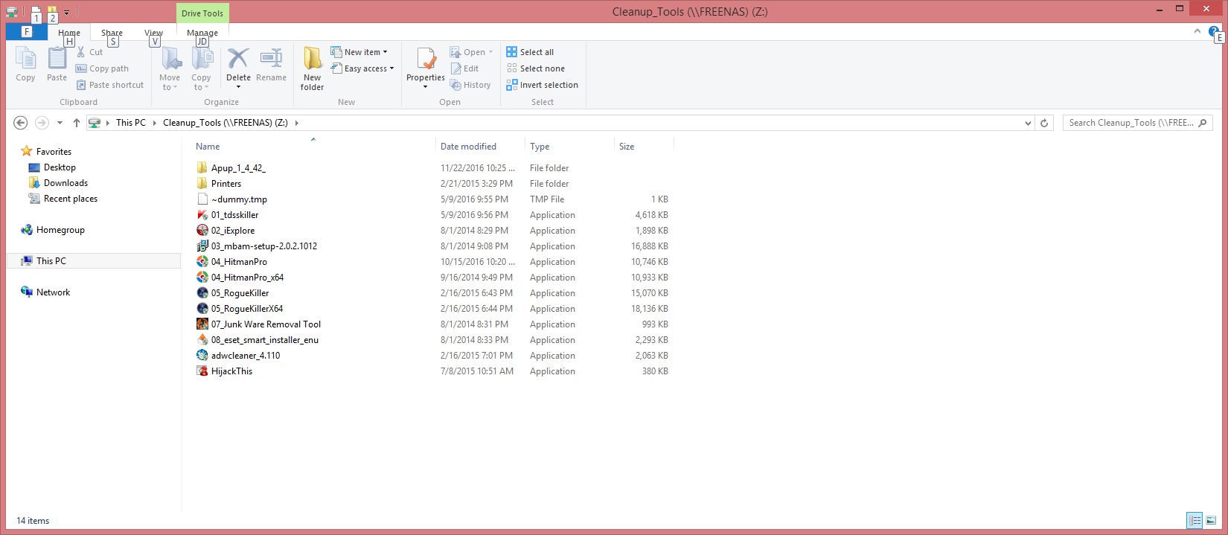
Task: Select the 08_eset_smart_installer_enu icon
Action: [x=202, y=340]
